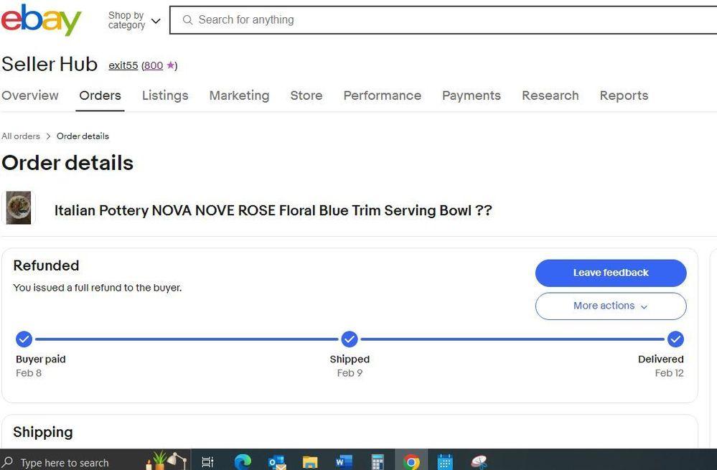Click the plant and lamp search highlight icon
717x470 pixels.
pos(166,461)
